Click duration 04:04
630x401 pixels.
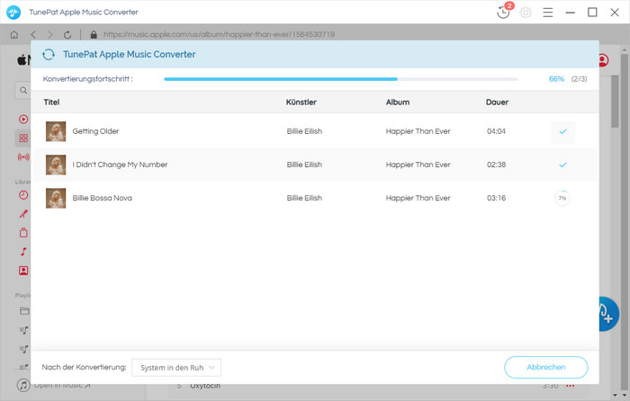(x=496, y=131)
